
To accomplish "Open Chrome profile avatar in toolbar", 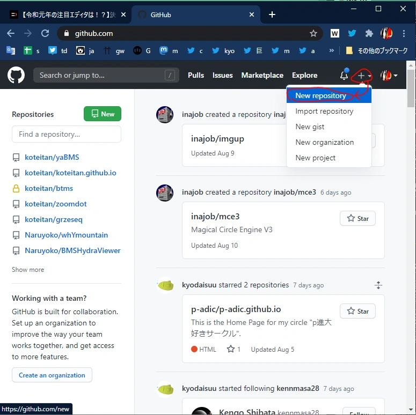I will [386, 33].
